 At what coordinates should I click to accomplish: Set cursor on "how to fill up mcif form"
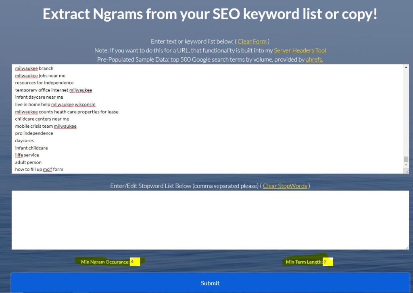click(x=39, y=170)
